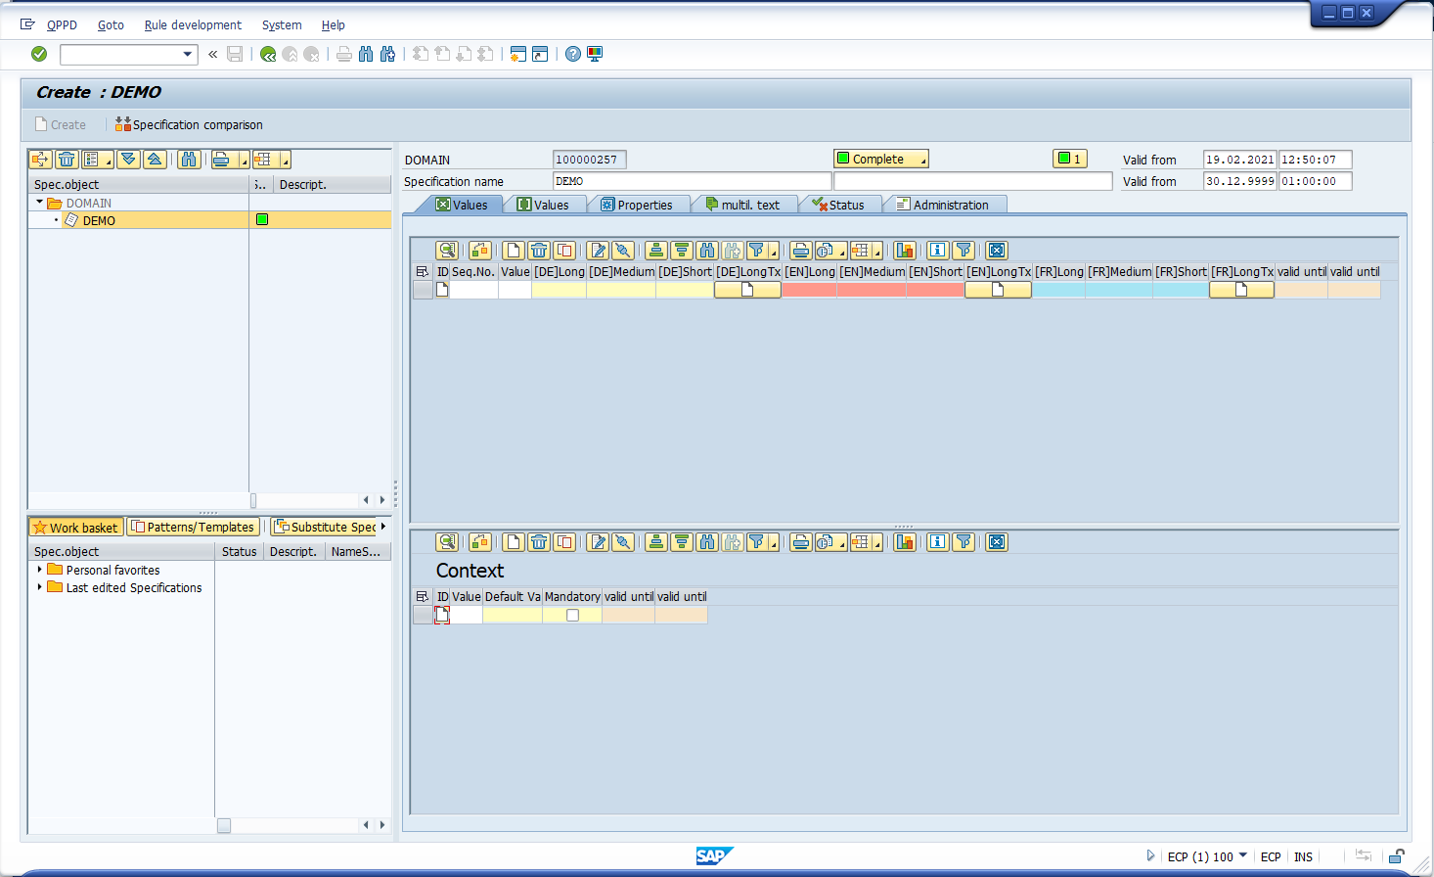
Task: Select the Patterns/Templates tab button
Action: click(193, 527)
